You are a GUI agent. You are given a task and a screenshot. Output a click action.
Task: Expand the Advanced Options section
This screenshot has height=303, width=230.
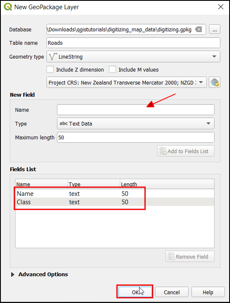click(13, 275)
